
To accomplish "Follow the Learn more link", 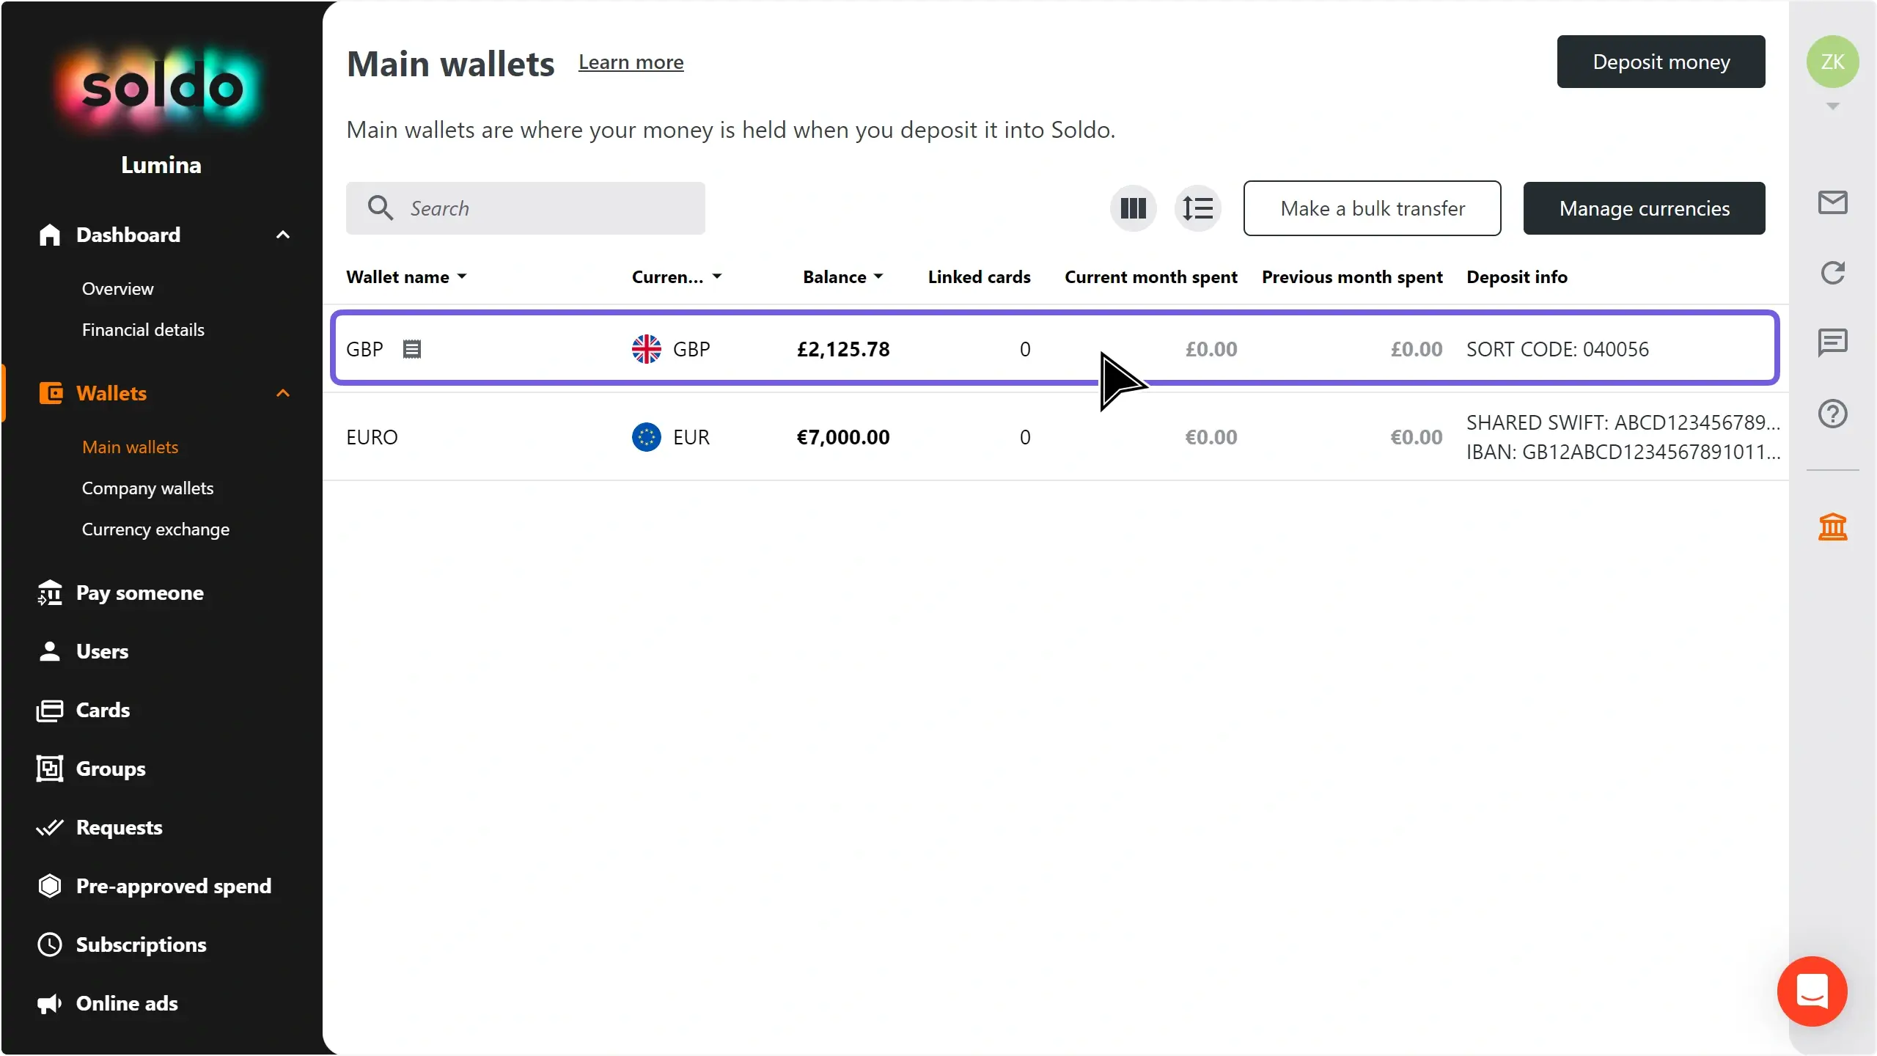I will click(x=631, y=62).
